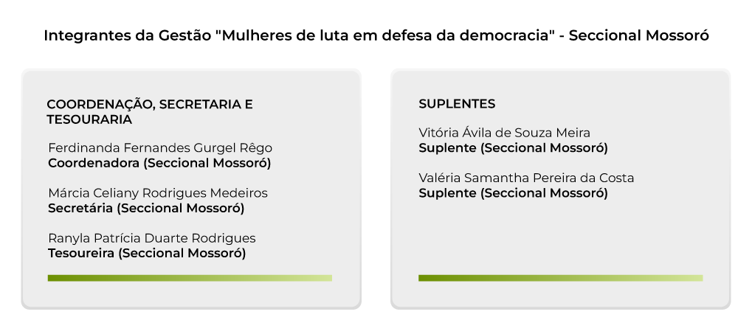Click the main title about Seccional Mossoró
The width and height of the screenshot is (752, 334).
pyautogui.click(x=376, y=35)
